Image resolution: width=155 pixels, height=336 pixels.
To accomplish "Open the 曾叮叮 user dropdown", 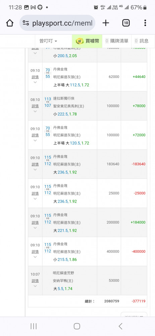I will click(x=48, y=41).
